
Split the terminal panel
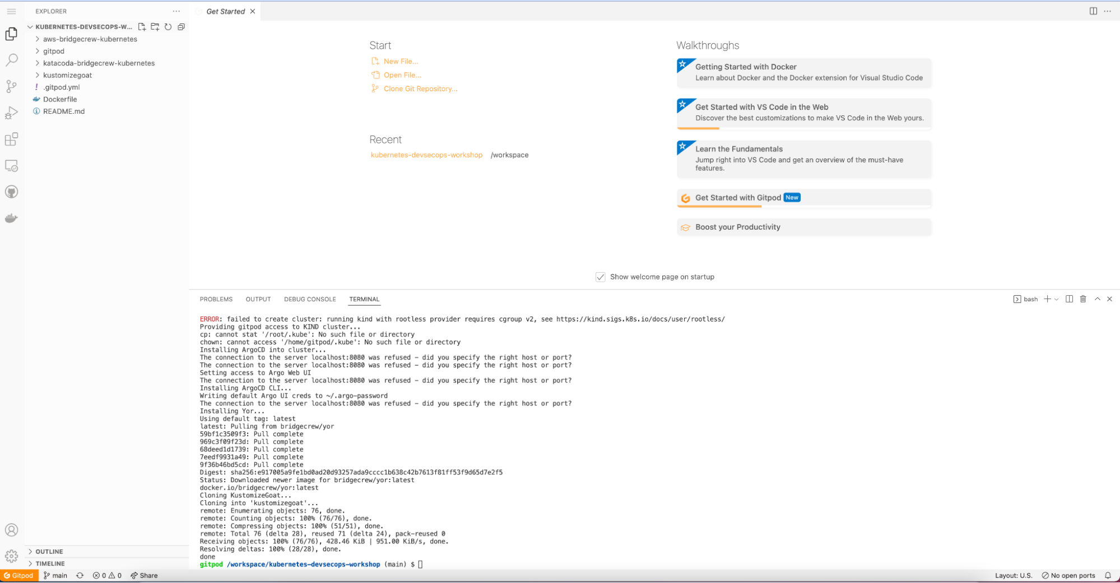[1069, 299]
